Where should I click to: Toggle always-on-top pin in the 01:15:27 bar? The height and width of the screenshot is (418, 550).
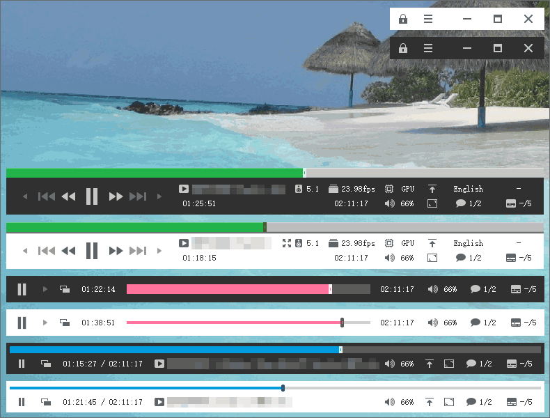430,364
